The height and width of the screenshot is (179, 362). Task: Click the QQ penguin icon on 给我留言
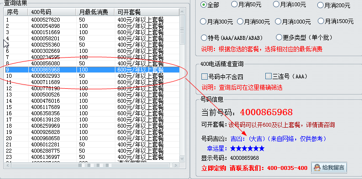point(317,167)
